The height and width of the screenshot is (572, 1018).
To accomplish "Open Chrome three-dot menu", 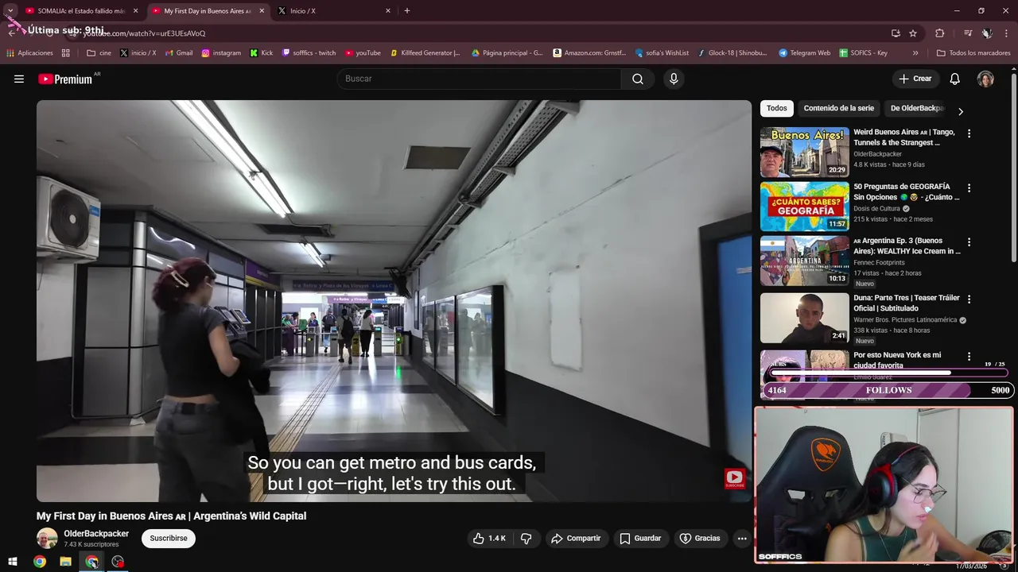I will pyautogui.click(x=1006, y=33).
